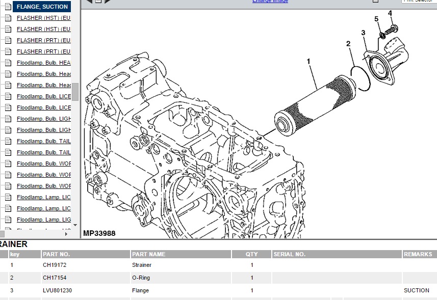Select the FLANGE, SUCTION tree entry
Screen dimensions: 437x300
click(42, 7)
